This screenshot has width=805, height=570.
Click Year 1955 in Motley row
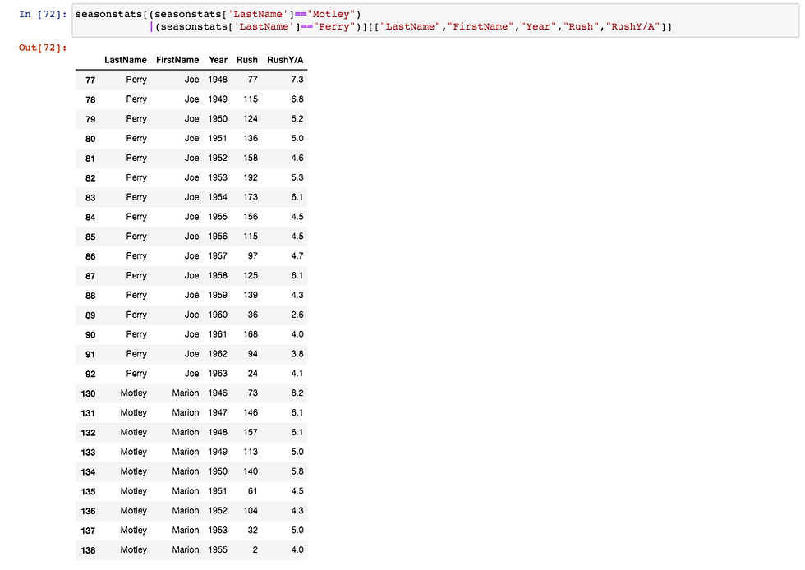click(218, 549)
